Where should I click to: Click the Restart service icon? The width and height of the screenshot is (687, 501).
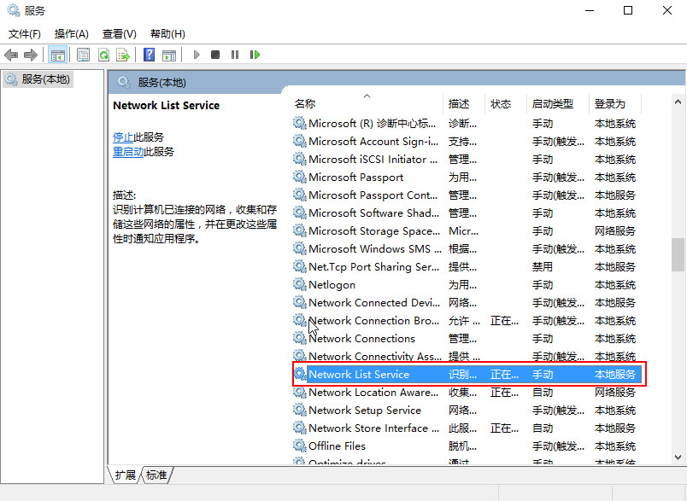(x=255, y=55)
